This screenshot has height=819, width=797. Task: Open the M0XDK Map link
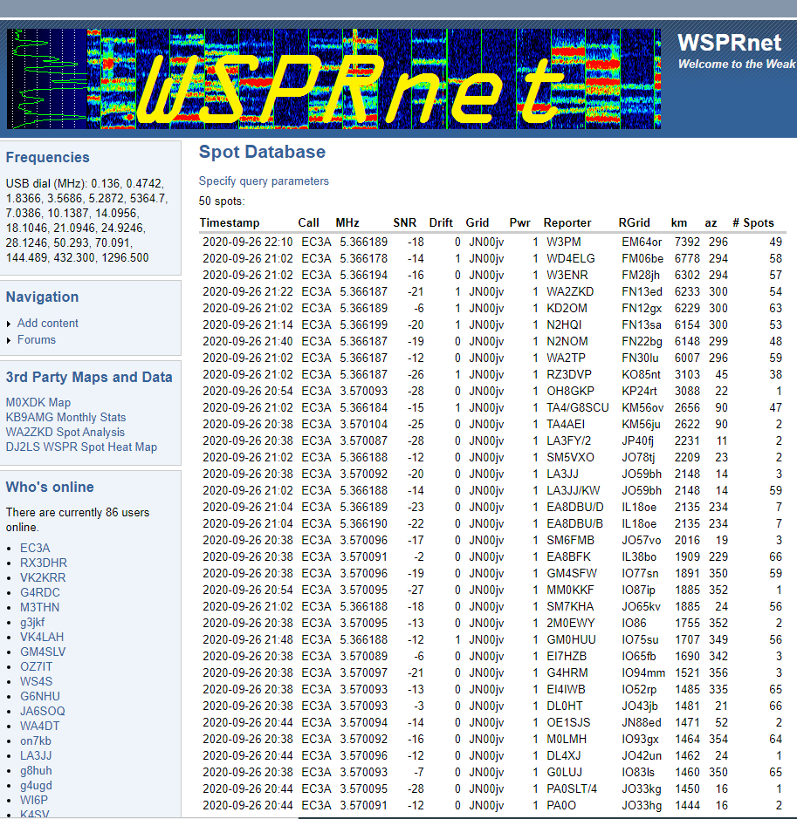[x=38, y=402]
